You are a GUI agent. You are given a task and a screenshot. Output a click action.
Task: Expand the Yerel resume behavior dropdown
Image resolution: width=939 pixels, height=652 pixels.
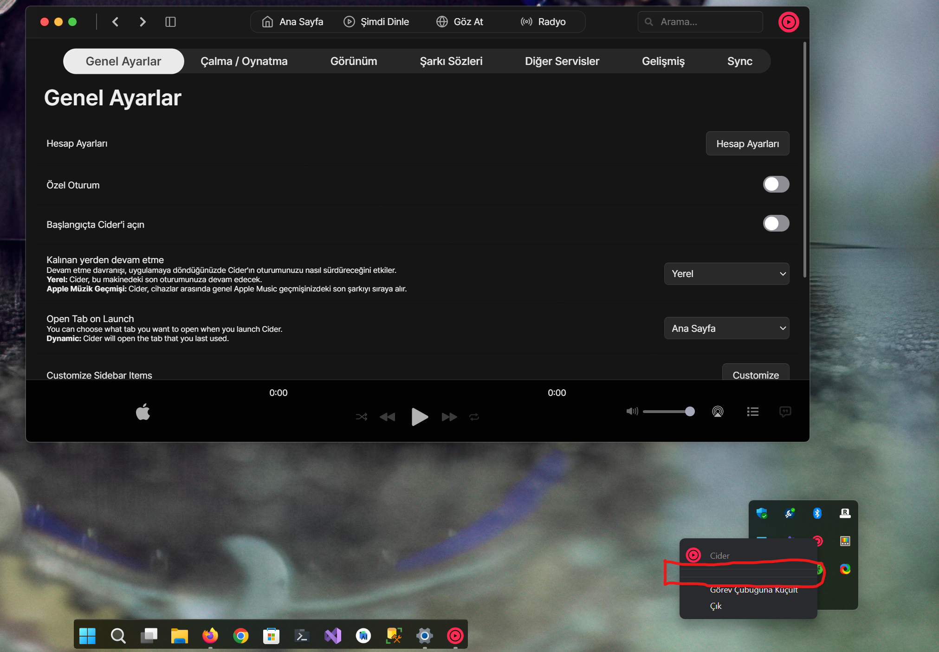(726, 274)
